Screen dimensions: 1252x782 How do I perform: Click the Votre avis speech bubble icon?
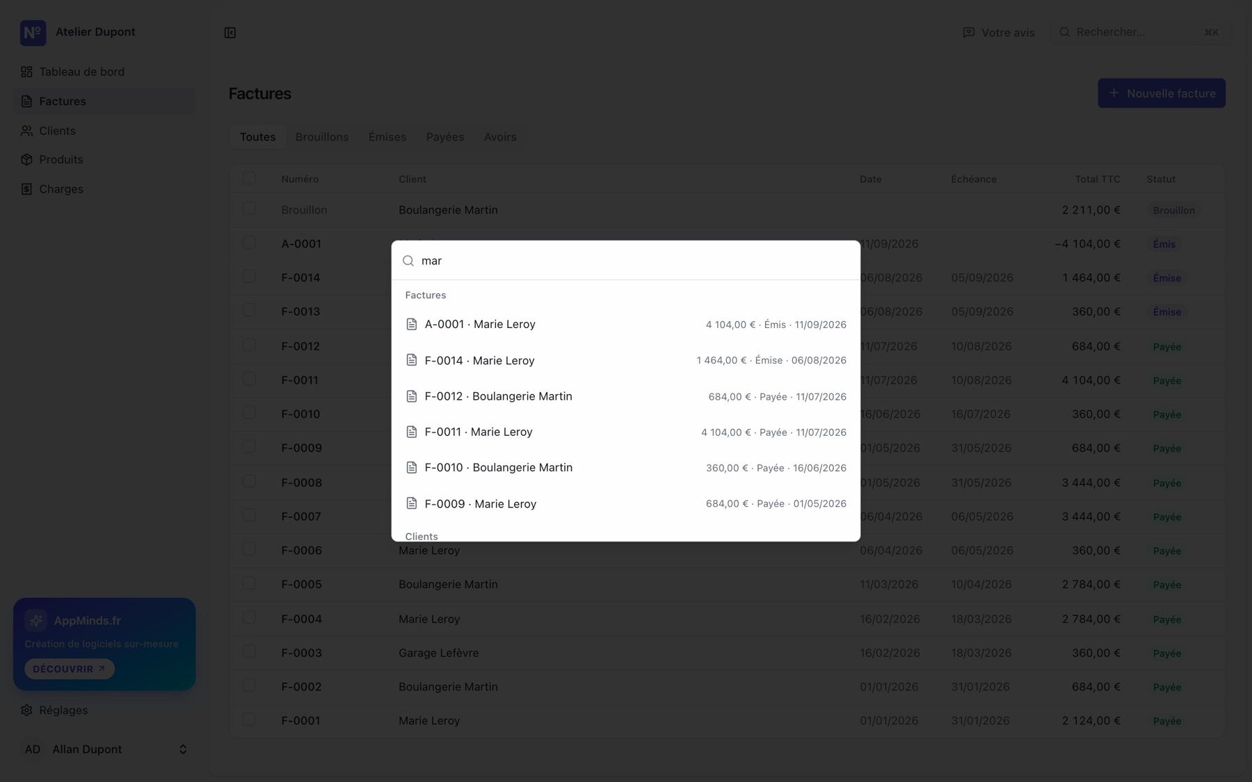[968, 33]
